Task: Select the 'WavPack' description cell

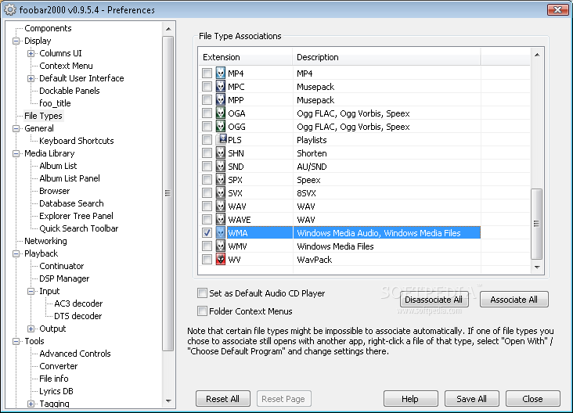Action: click(314, 260)
